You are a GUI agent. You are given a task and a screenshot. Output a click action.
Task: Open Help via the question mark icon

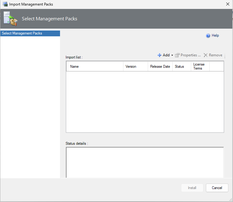(x=208, y=36)
